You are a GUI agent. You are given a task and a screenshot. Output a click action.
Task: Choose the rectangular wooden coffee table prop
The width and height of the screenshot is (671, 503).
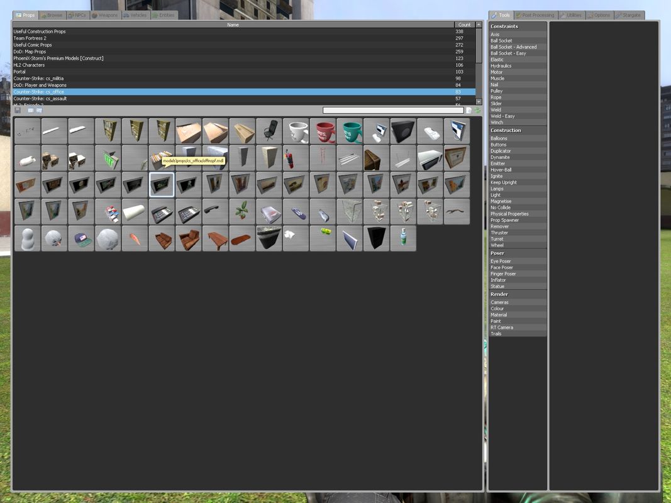pyautogui.click(x=215, y=239)
